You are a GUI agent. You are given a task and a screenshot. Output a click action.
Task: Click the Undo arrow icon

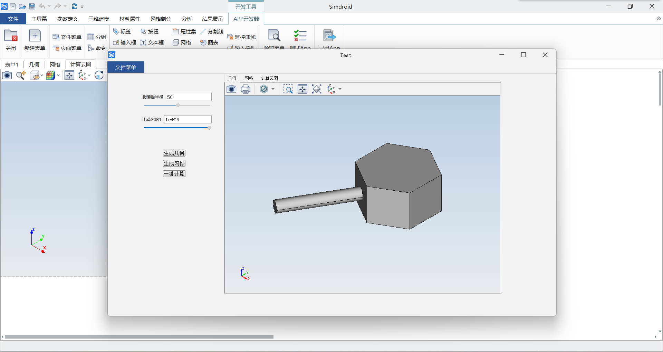(42, 6)
